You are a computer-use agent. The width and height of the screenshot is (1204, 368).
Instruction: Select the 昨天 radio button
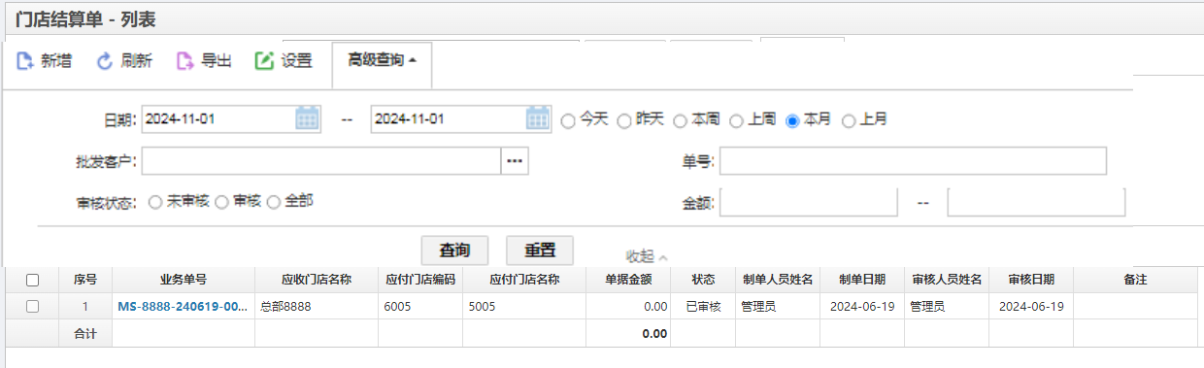pyautogui.click(x=624, y=120)
